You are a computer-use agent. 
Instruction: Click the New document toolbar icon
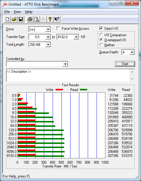[7, 19]
